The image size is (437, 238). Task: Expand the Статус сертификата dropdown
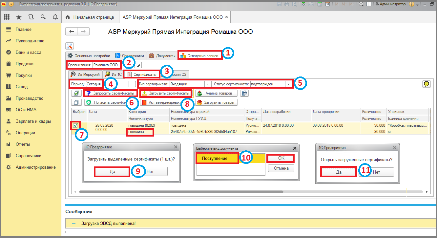(x=288, y=84)
